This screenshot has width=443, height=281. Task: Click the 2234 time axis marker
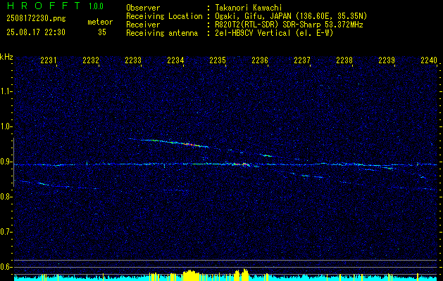(x=175, y=60)
